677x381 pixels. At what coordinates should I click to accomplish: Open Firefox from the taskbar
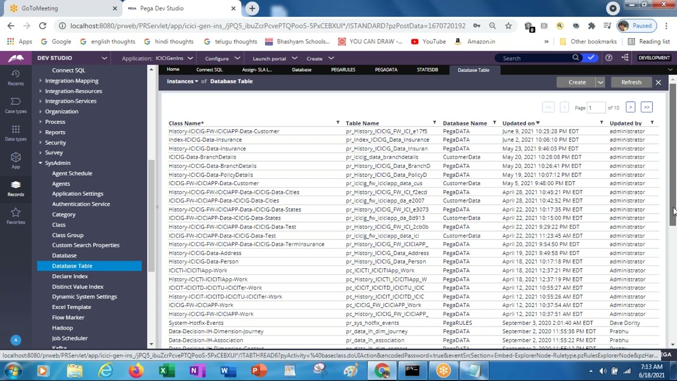136,371
